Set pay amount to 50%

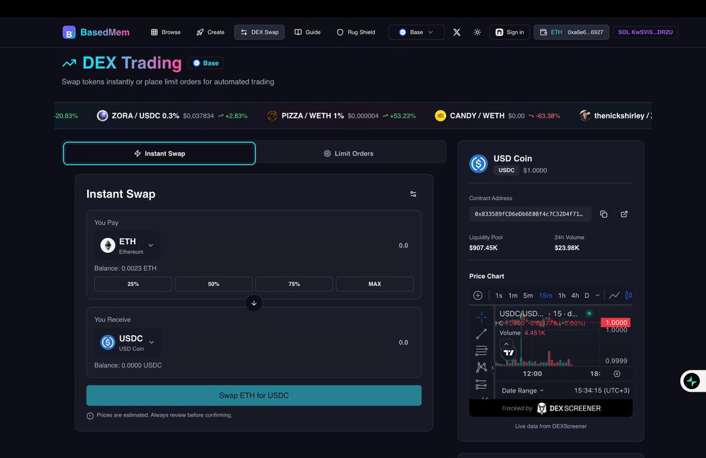(x=214, y=284)
